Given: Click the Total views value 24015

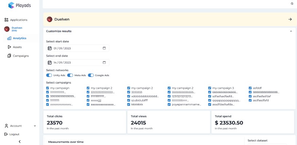Looking at the screenshot, I should (138, 123).
